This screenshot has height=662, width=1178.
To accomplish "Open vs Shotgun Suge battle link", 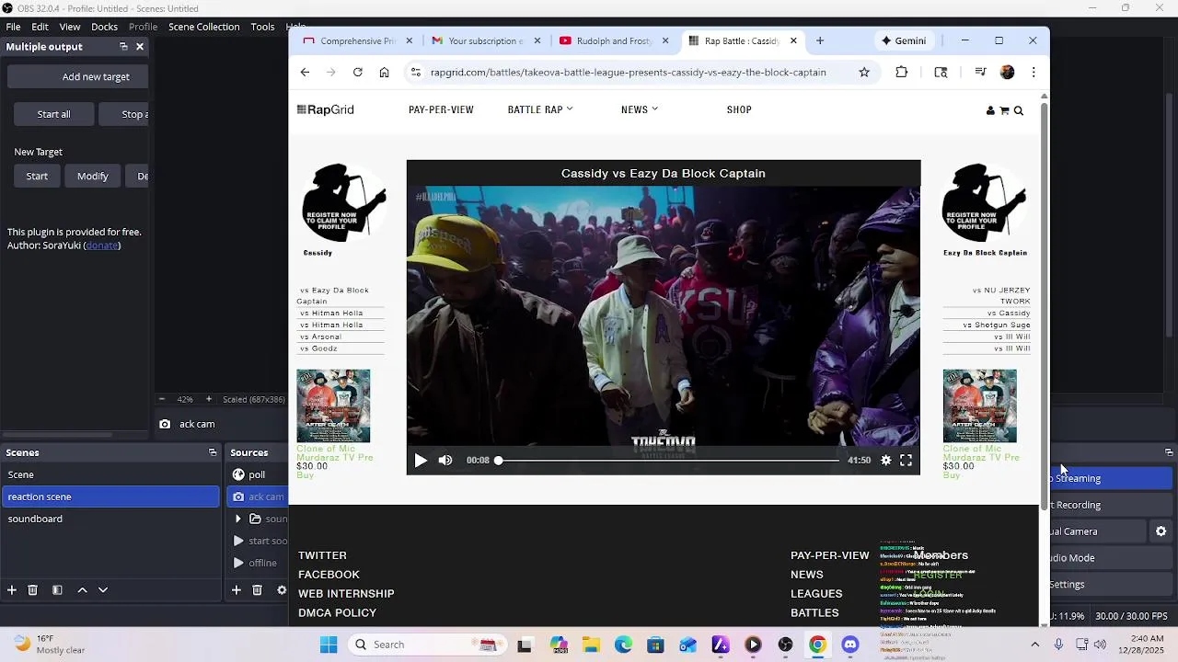I will click(x=997, y=325).
